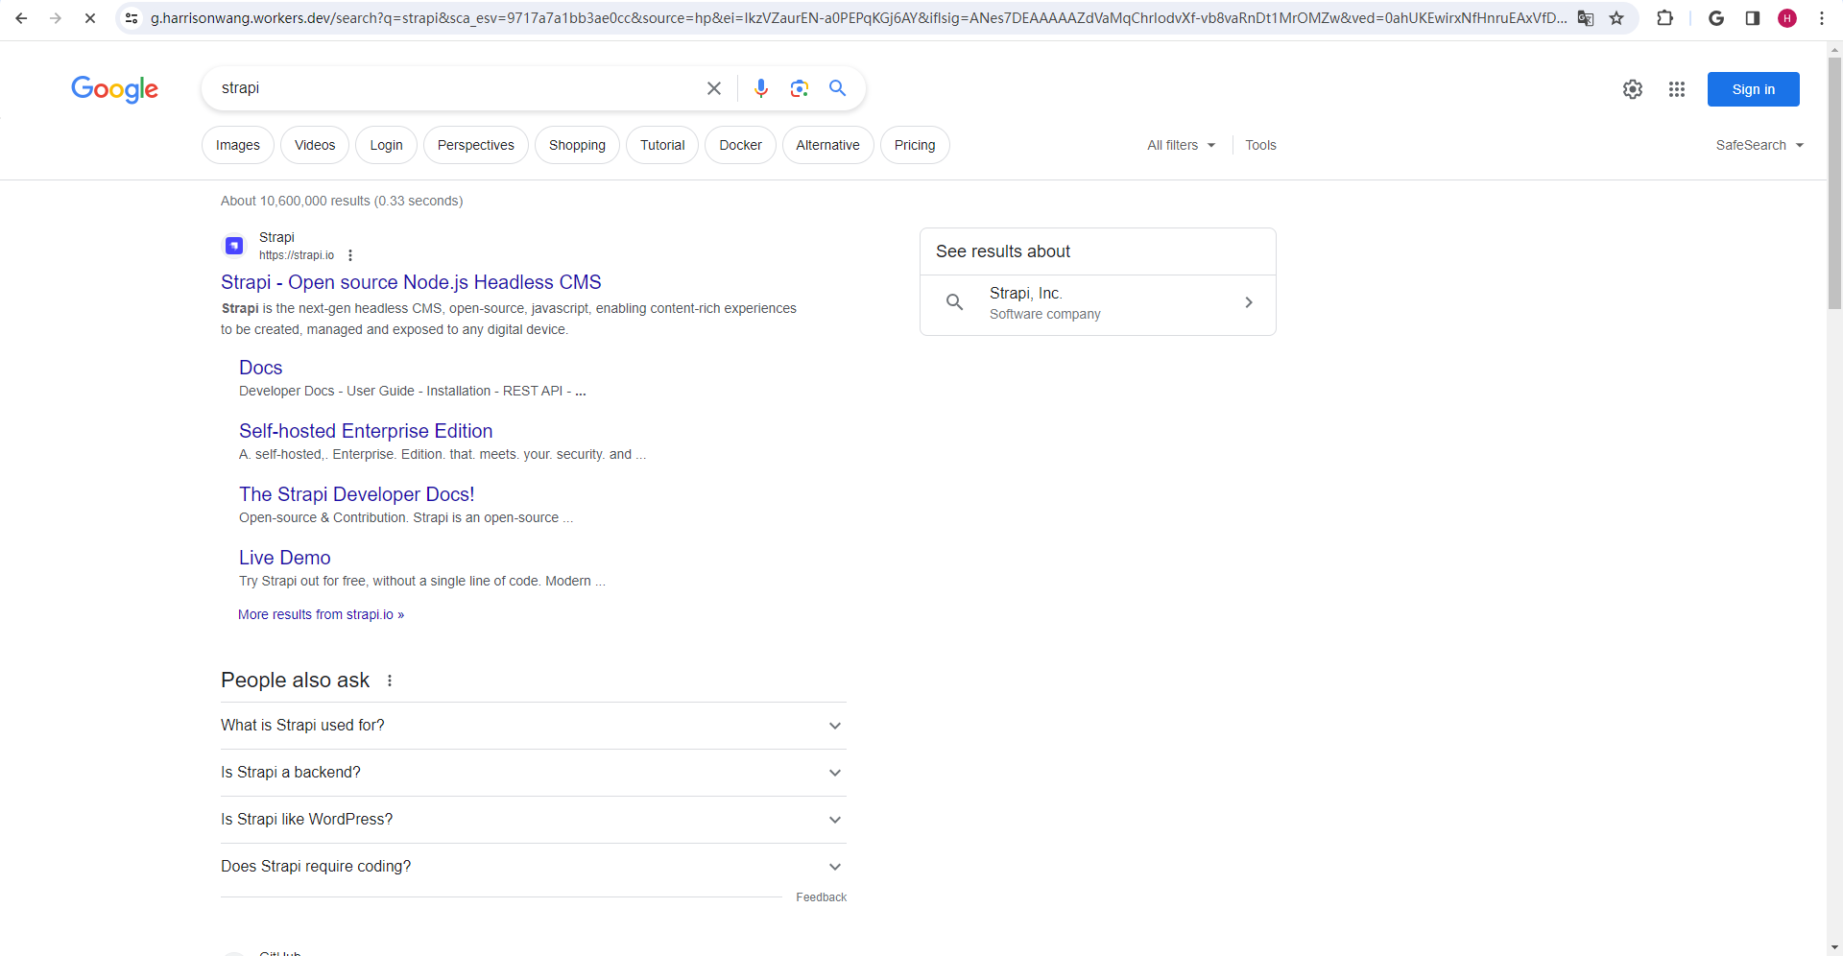Click inside the search field with "strapi"

[451, 88]
